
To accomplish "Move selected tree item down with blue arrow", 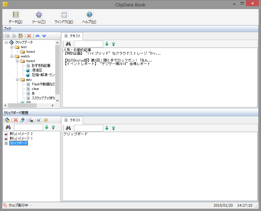I will 44,36.
